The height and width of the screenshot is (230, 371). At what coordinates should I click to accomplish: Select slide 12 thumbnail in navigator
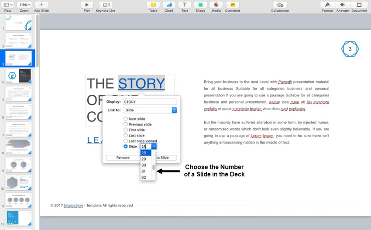[x=18, y=218]
